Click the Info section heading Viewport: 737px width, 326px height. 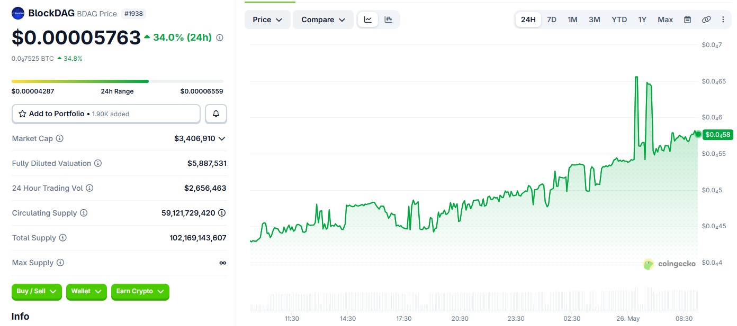(x=20, y=316)
